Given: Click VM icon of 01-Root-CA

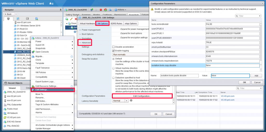Looking at the screenshot, I should [x=15, y=29].
